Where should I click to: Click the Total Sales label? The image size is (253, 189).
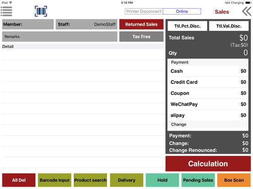click(181, 37)
